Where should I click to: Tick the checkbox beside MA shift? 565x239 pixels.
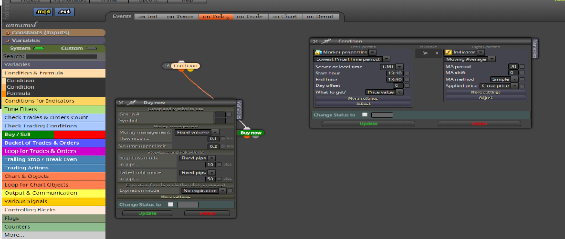click(x=523, y=73)
